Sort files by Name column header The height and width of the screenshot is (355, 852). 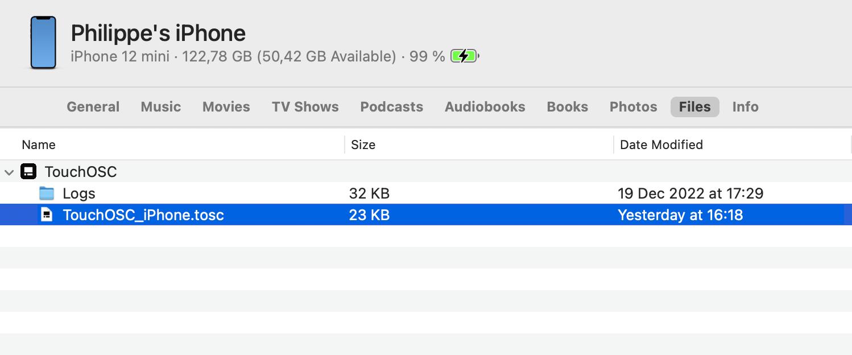[x=39, y=145]
